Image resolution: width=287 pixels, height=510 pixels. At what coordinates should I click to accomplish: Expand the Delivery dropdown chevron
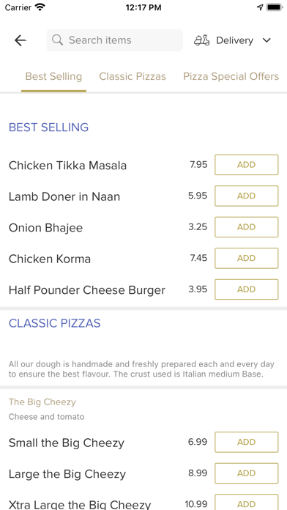[x=266, y=40]
